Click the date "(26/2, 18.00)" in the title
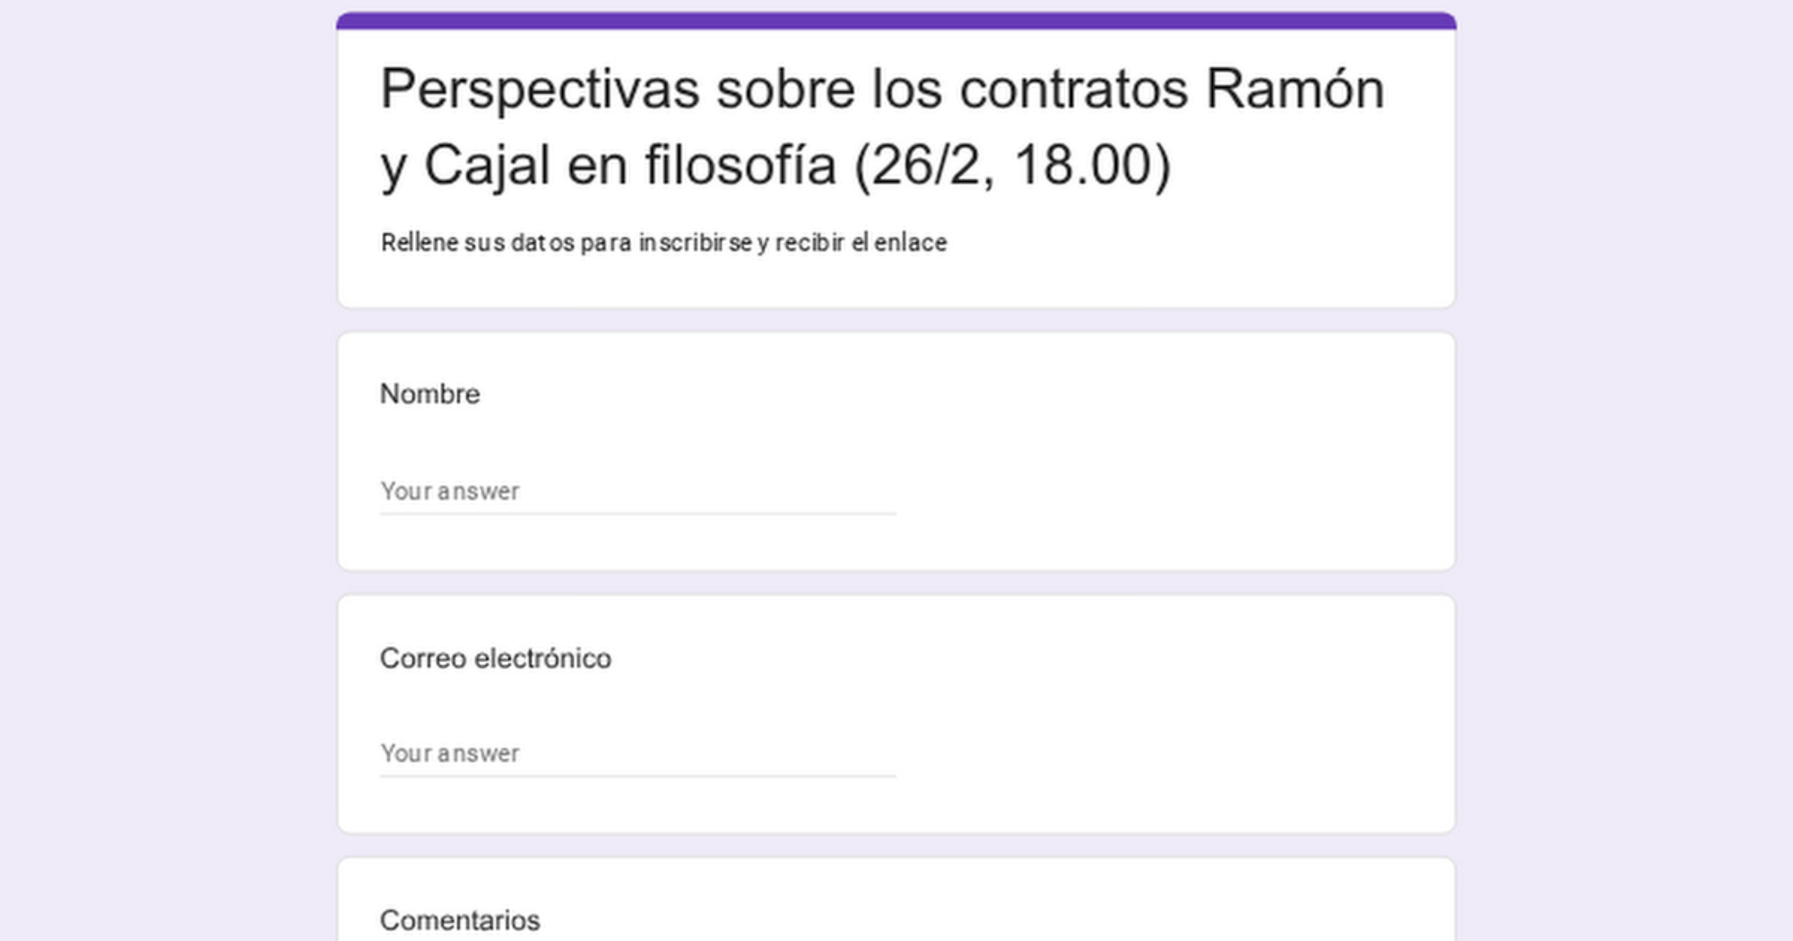The width and height of the screenshot is (1793, 941). click(x=1012, y=166)
